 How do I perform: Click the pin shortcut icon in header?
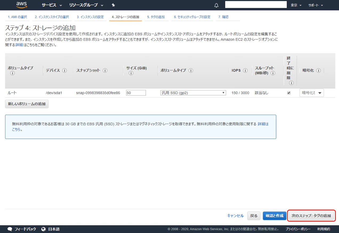click(x=113, y=5)
